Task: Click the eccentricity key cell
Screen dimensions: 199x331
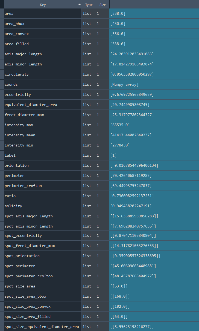Action: (42, 95)
